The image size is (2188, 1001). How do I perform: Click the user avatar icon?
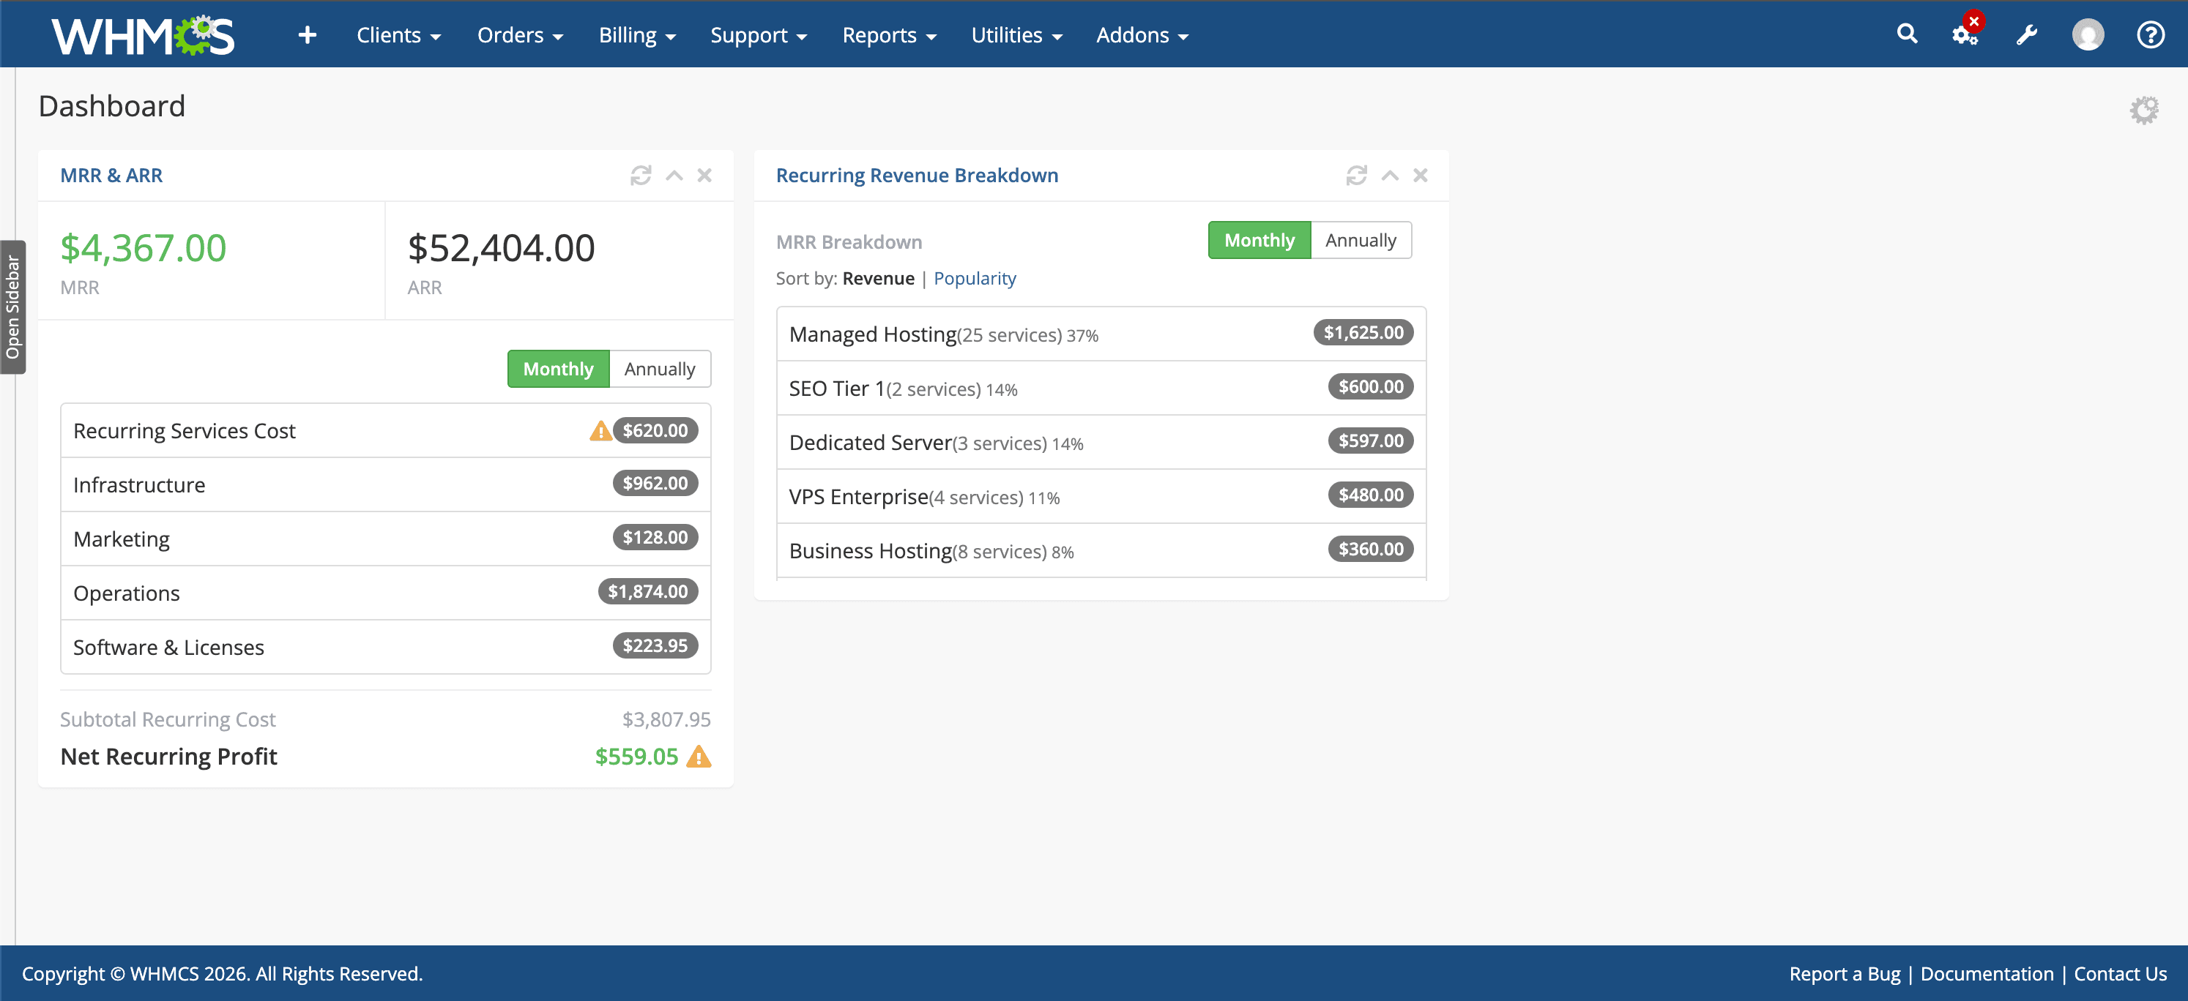pos(2088,34)
